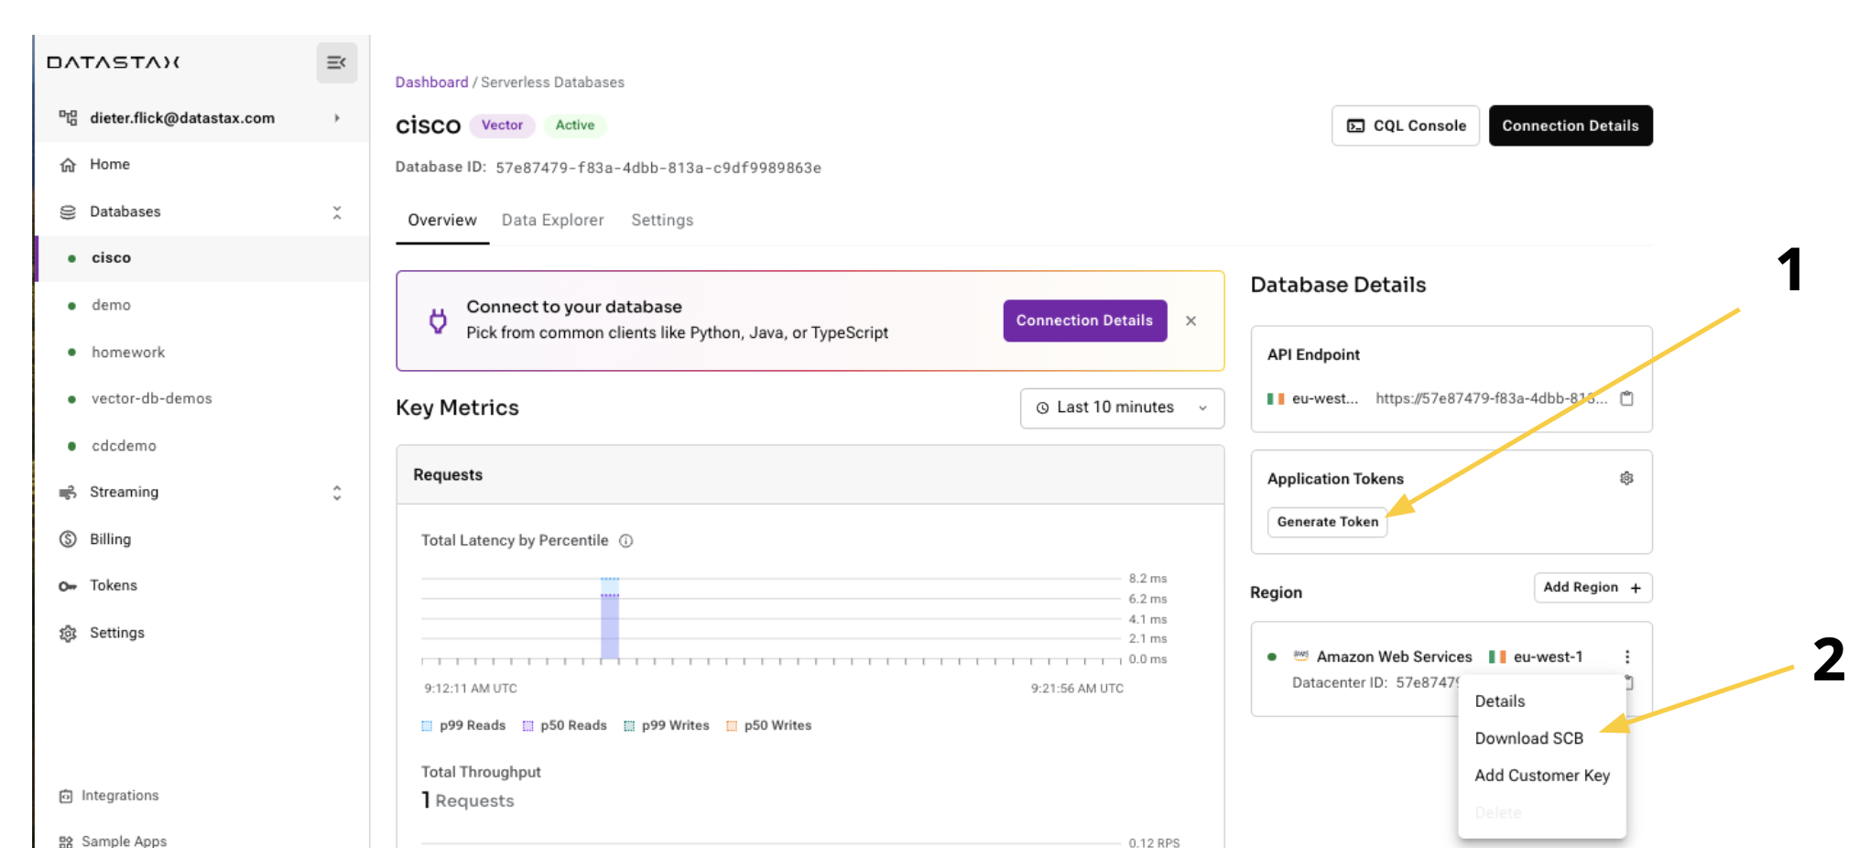Click the plug icon in connect banner
Image resolution: width=1859 pixels, height=848 pixels.
click(x=439, y=321)
